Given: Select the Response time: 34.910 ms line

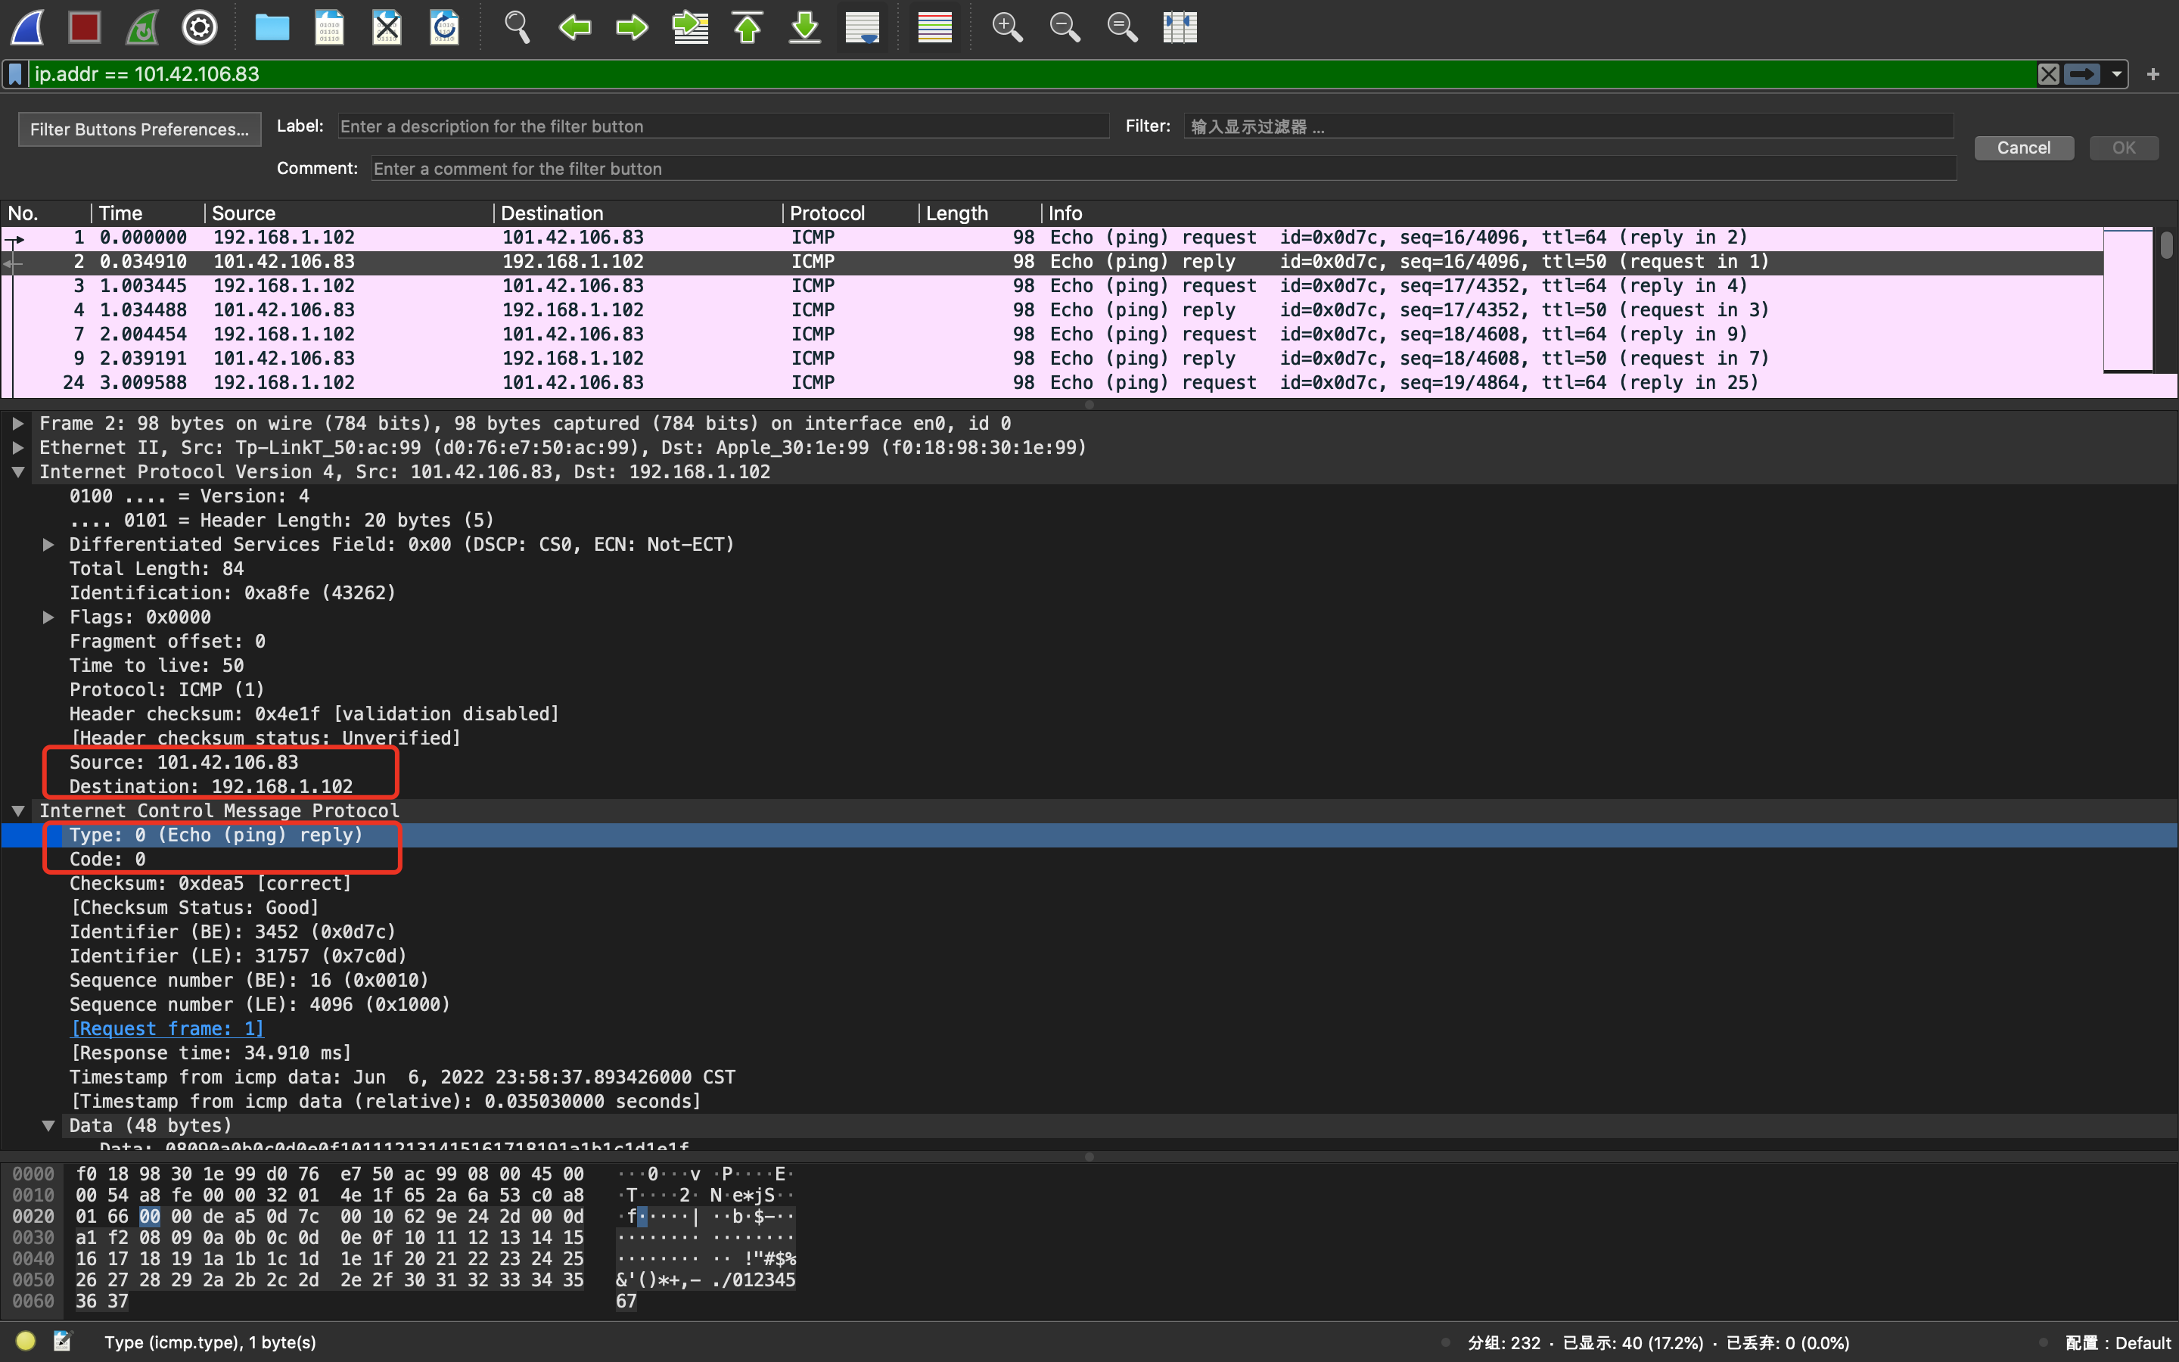Looking at the screenshot, I should coord(210,1053).
